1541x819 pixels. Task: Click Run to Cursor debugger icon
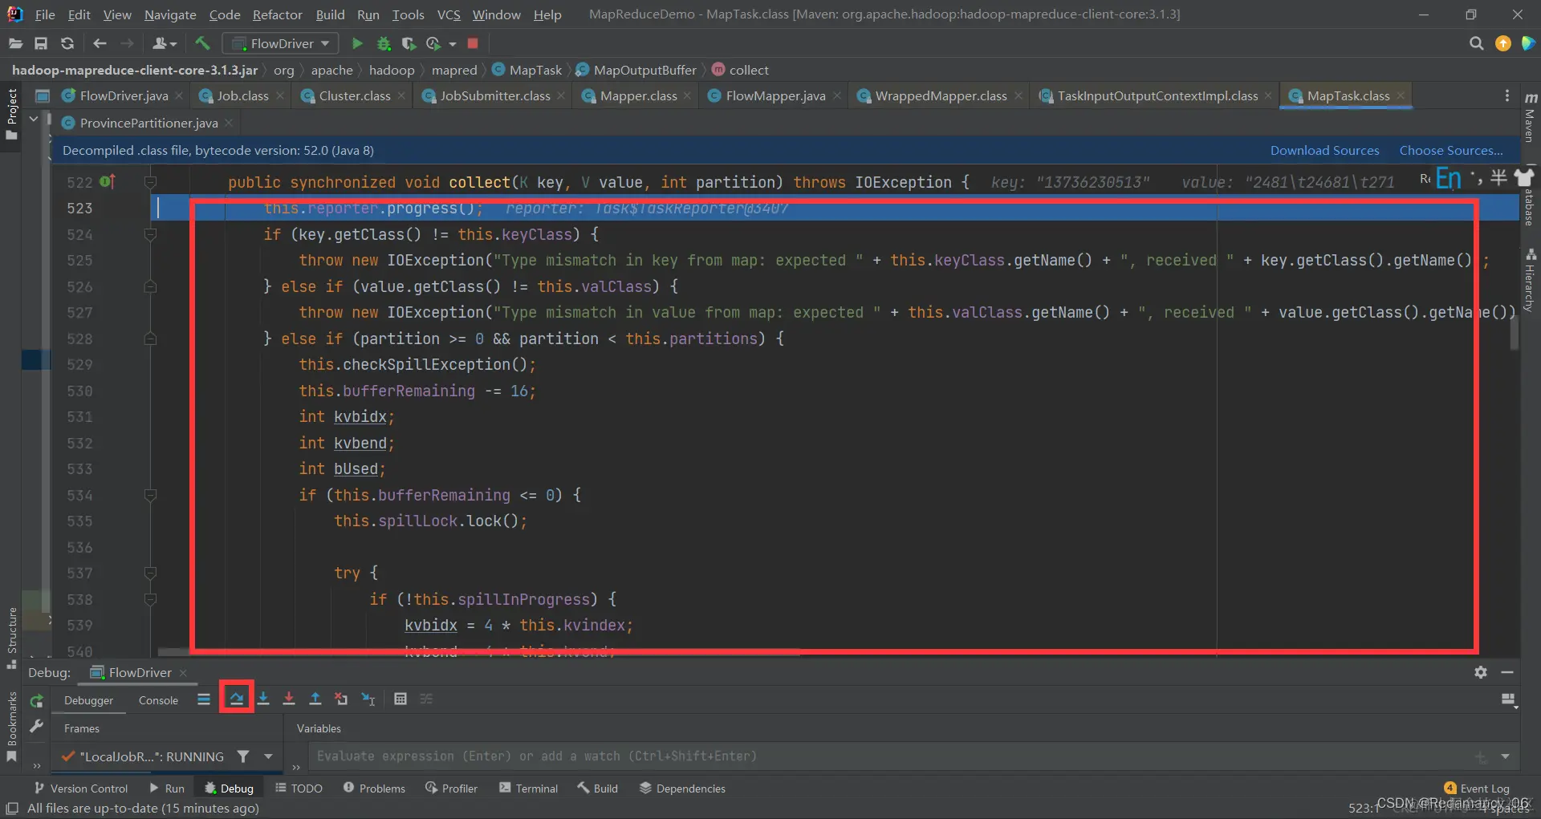click(368, 699)
